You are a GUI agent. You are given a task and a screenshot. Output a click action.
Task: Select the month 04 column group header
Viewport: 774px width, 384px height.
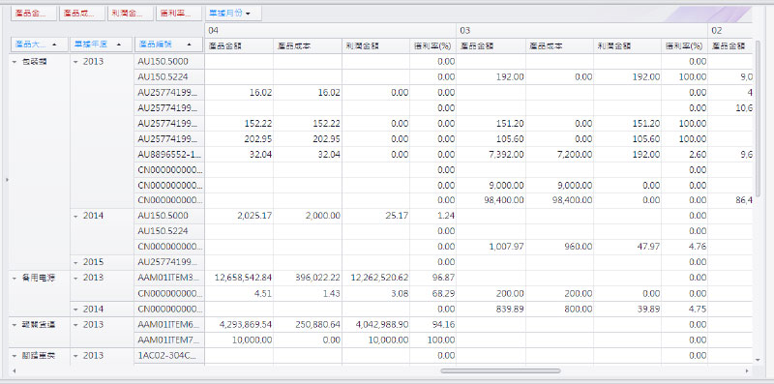click(330, 30)
